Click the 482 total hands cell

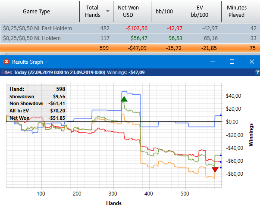pos(105,28)
